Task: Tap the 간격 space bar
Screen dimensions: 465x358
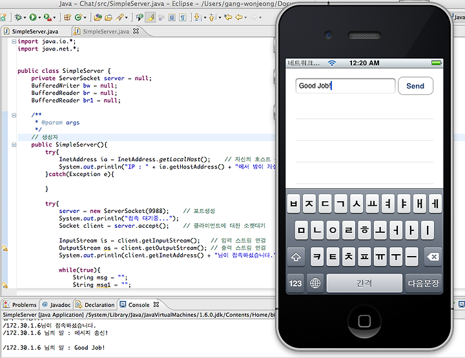Action: [364, 283]
